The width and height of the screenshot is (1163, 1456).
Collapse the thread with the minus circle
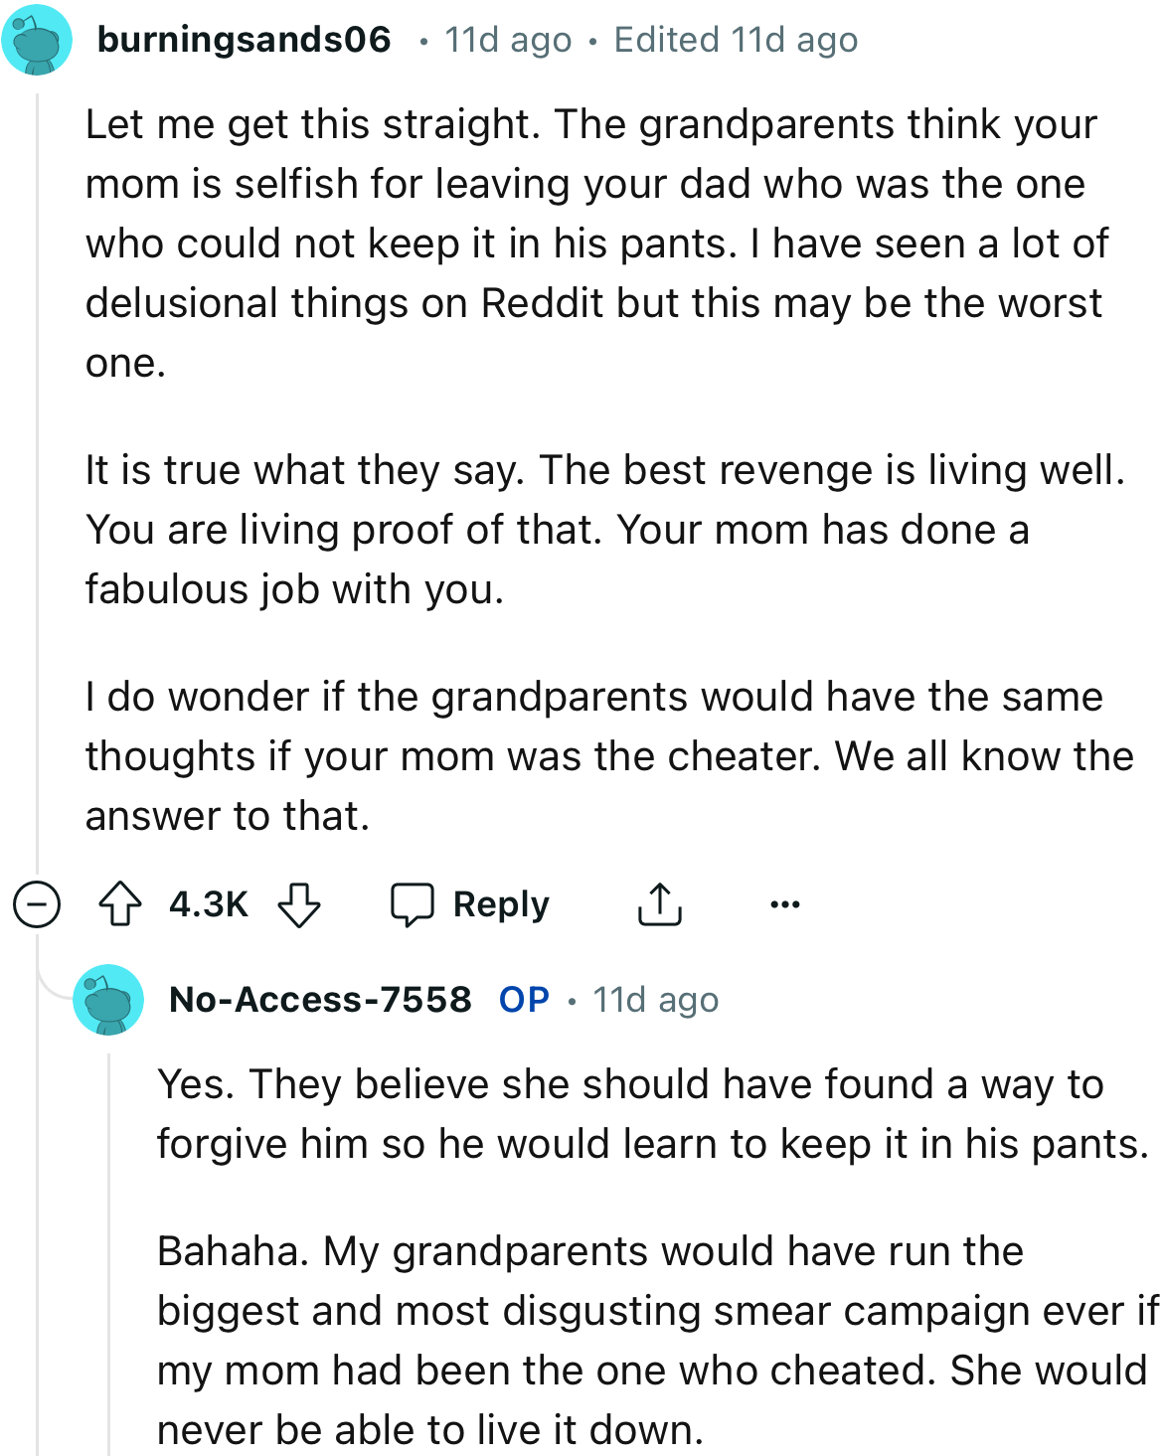37,904
